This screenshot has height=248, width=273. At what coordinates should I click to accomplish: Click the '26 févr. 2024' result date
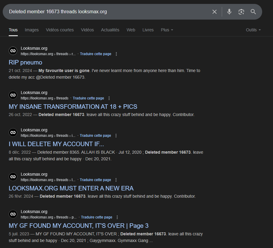(21, 196)
